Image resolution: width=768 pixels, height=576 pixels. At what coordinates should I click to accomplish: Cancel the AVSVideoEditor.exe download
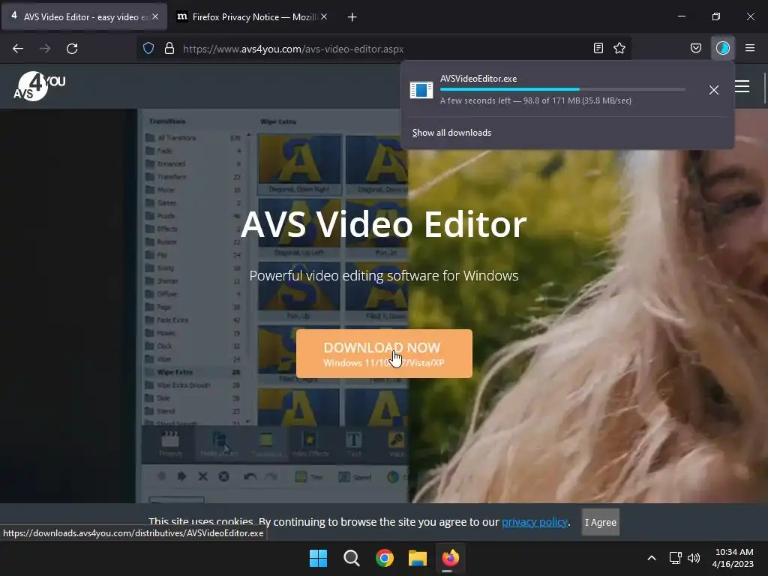coord(714,90)
